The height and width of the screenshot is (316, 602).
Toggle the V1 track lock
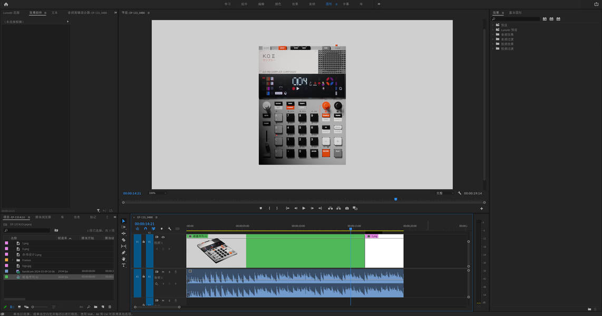pos(143,242)
